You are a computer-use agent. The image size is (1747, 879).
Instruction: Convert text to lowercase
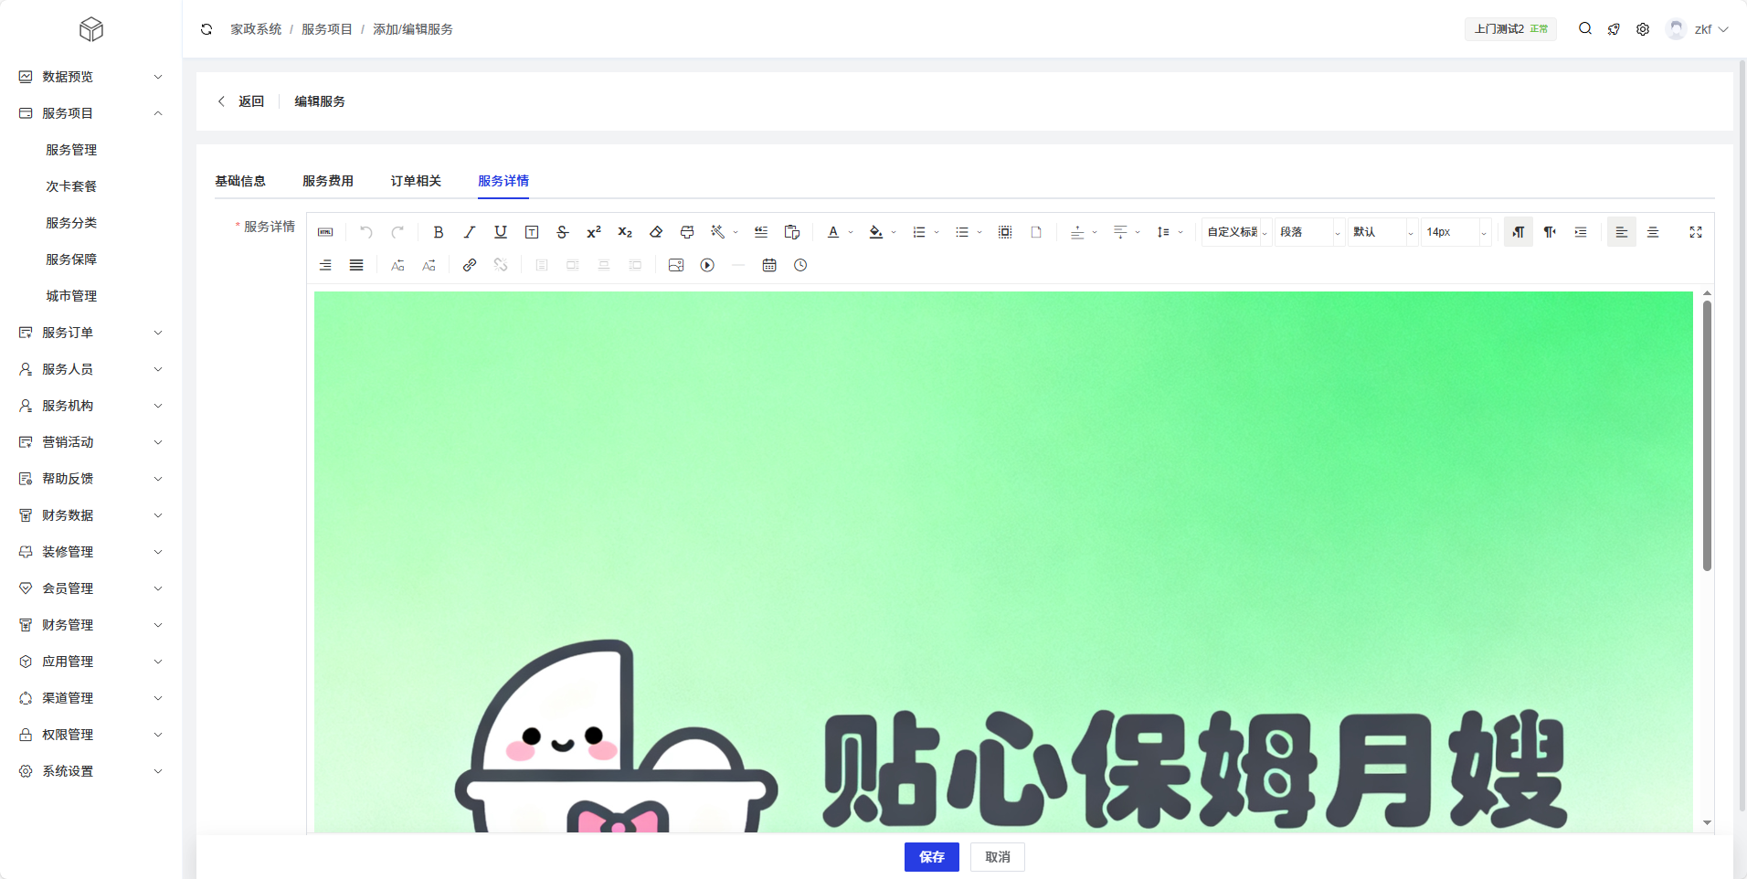[x=429, y=265]
